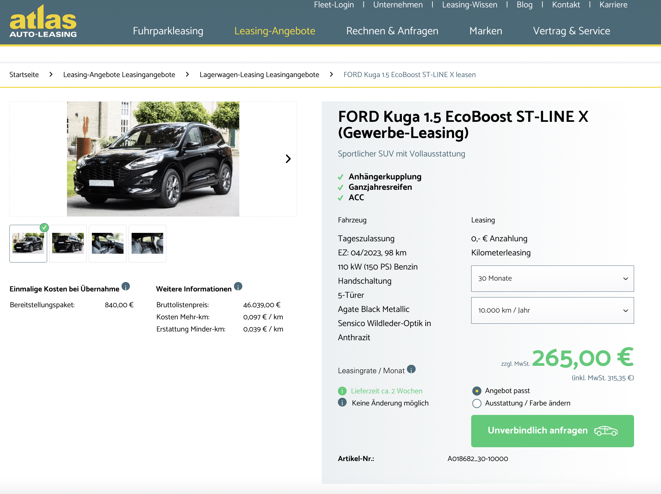This screenshot has width=661, height=494.
Task: Click Bereitstellungspaket value 840,00 €
Action: tap(119, 305)
